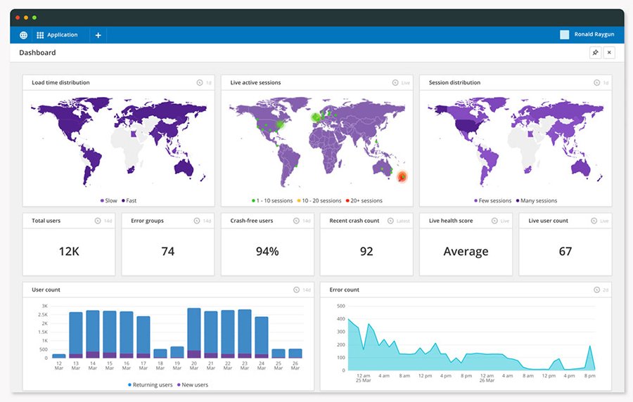Open time range on Error groups tile
Image resolution: width=633 pixels, height=402 pixels.
point(197,221)
